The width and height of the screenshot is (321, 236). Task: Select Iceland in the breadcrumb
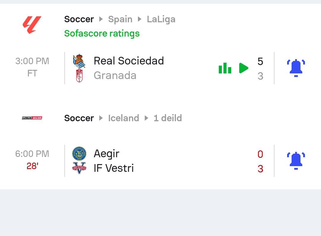(123, 118)
